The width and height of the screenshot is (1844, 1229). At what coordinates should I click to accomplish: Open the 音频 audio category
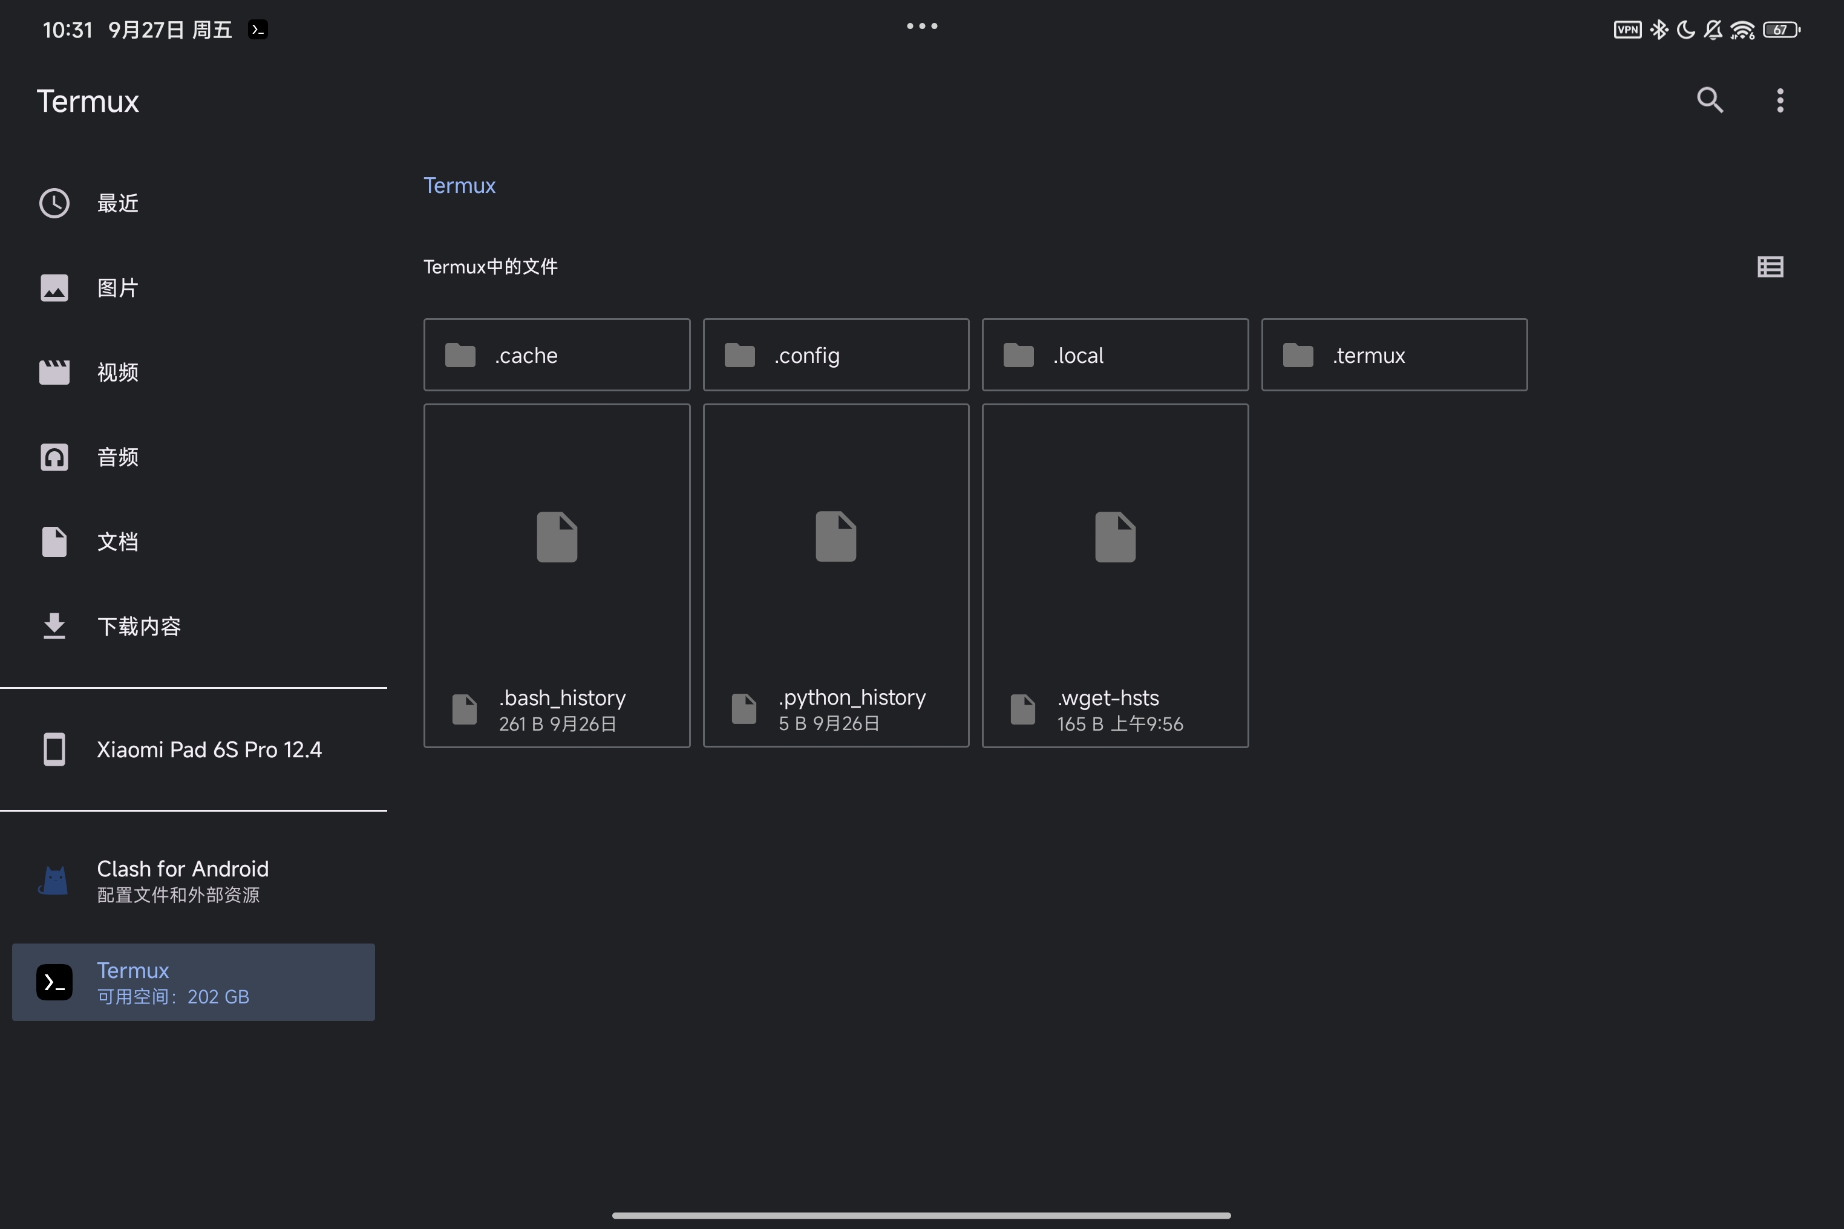(x=194, y=457)
